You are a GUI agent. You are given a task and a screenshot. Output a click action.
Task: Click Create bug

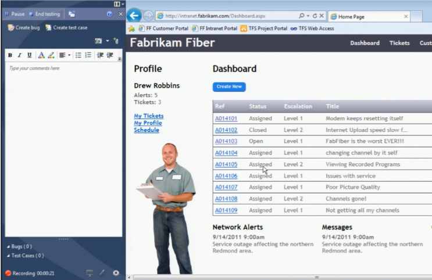tap(24, 27)
